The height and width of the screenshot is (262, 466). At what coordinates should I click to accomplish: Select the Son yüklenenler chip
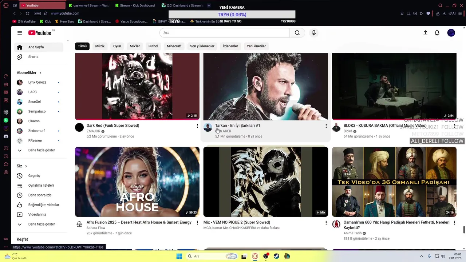click(202, 46)
